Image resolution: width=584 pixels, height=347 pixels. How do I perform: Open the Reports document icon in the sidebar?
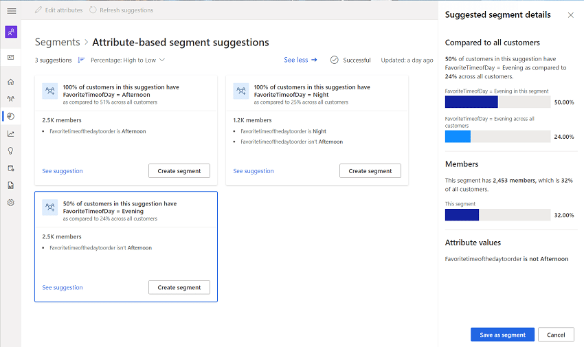point(11,186)
